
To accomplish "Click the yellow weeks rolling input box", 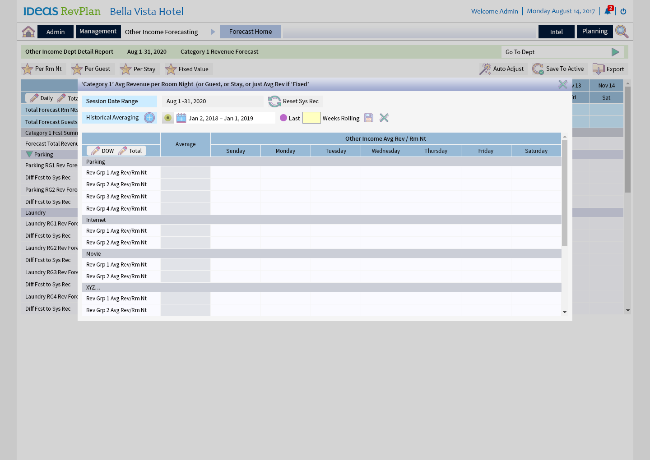I will 311,118.
